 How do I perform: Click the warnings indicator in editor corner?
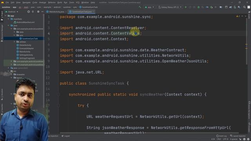(x=238, y=16)
